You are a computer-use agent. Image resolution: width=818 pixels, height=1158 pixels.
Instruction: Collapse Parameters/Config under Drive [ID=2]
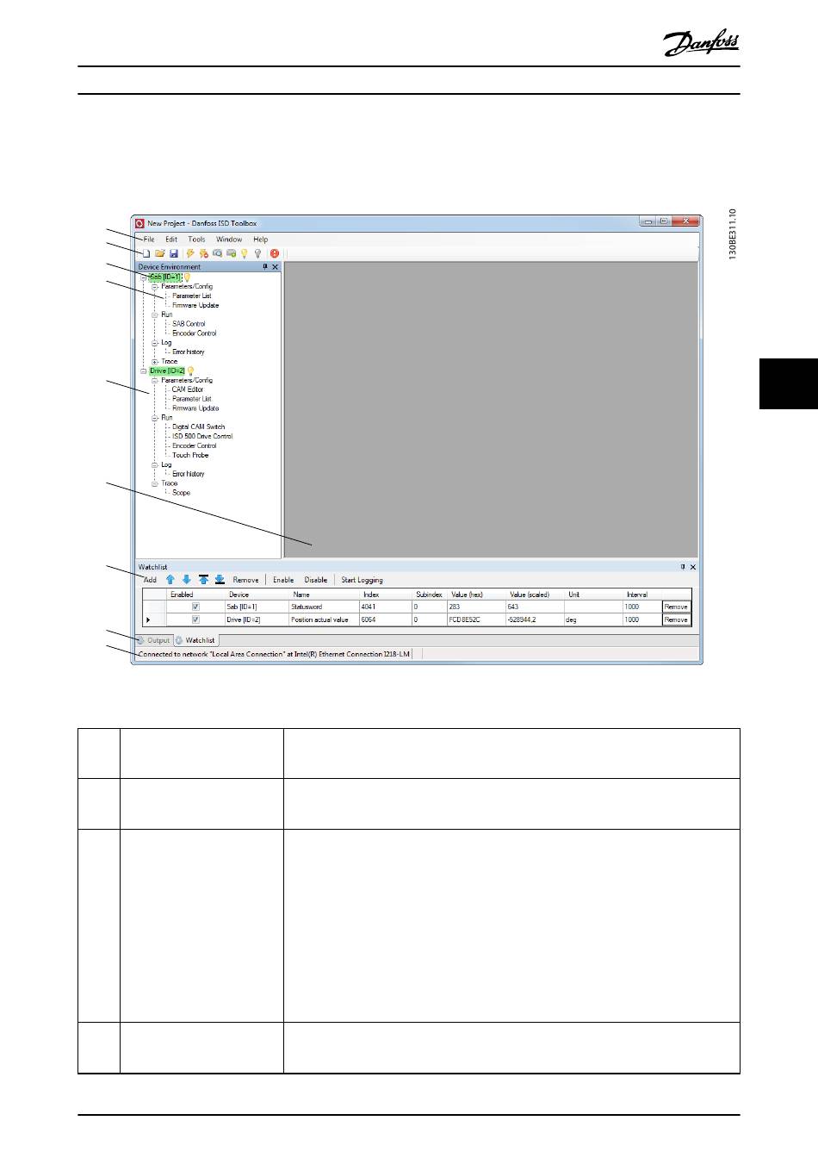(x=155, y=381)
